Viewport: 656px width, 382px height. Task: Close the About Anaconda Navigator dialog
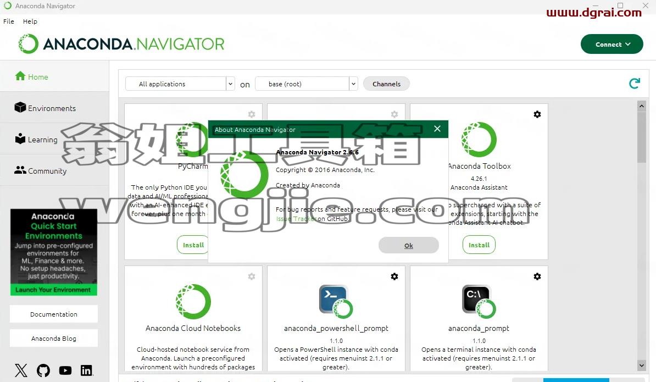(x=437, y=129)
